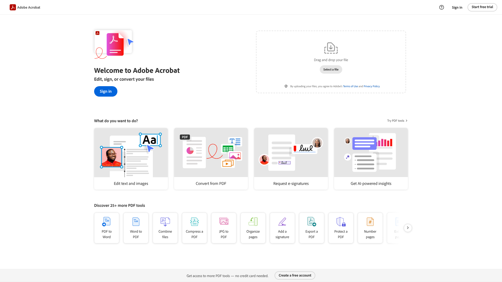
Task: Open the Terms of Use link
Action: (350, 86)
